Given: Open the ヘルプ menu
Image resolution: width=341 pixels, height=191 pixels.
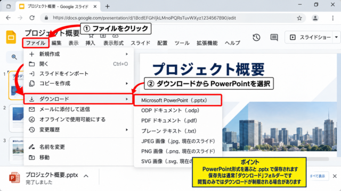Looking at the screenshot, I should tap(232, 43).
